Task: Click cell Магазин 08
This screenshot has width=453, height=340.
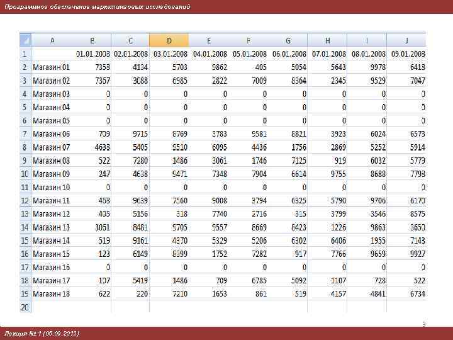Action: pyautogui.click(x=52, y=161)
